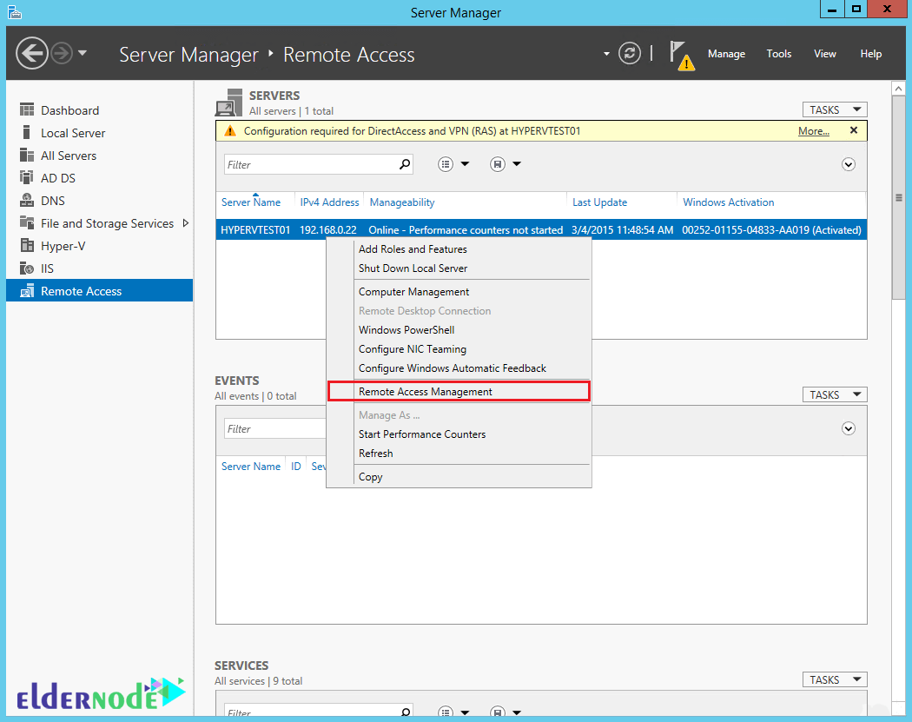Image resolution: width=912 pixels, height=722 pixels.
Task: Click the back navigation arrow
Action: (31, 54)
